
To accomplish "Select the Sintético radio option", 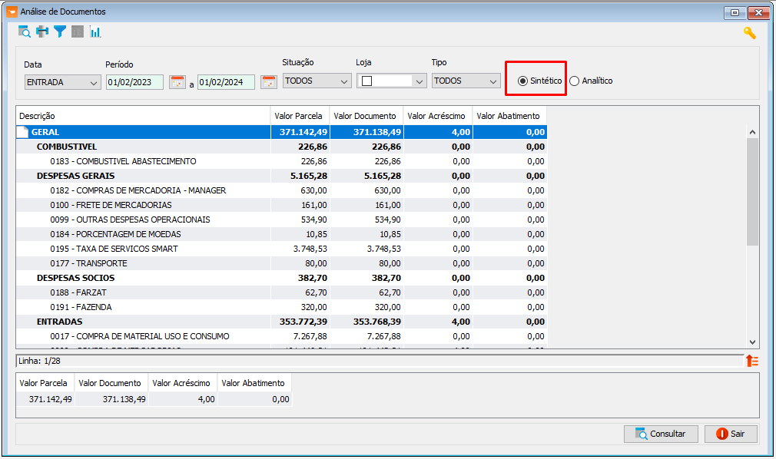I will 522,81.
